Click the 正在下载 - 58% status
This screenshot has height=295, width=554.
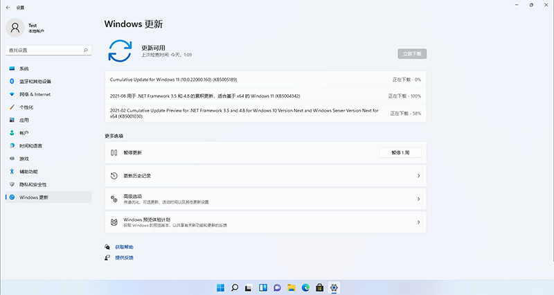[406, 114]
